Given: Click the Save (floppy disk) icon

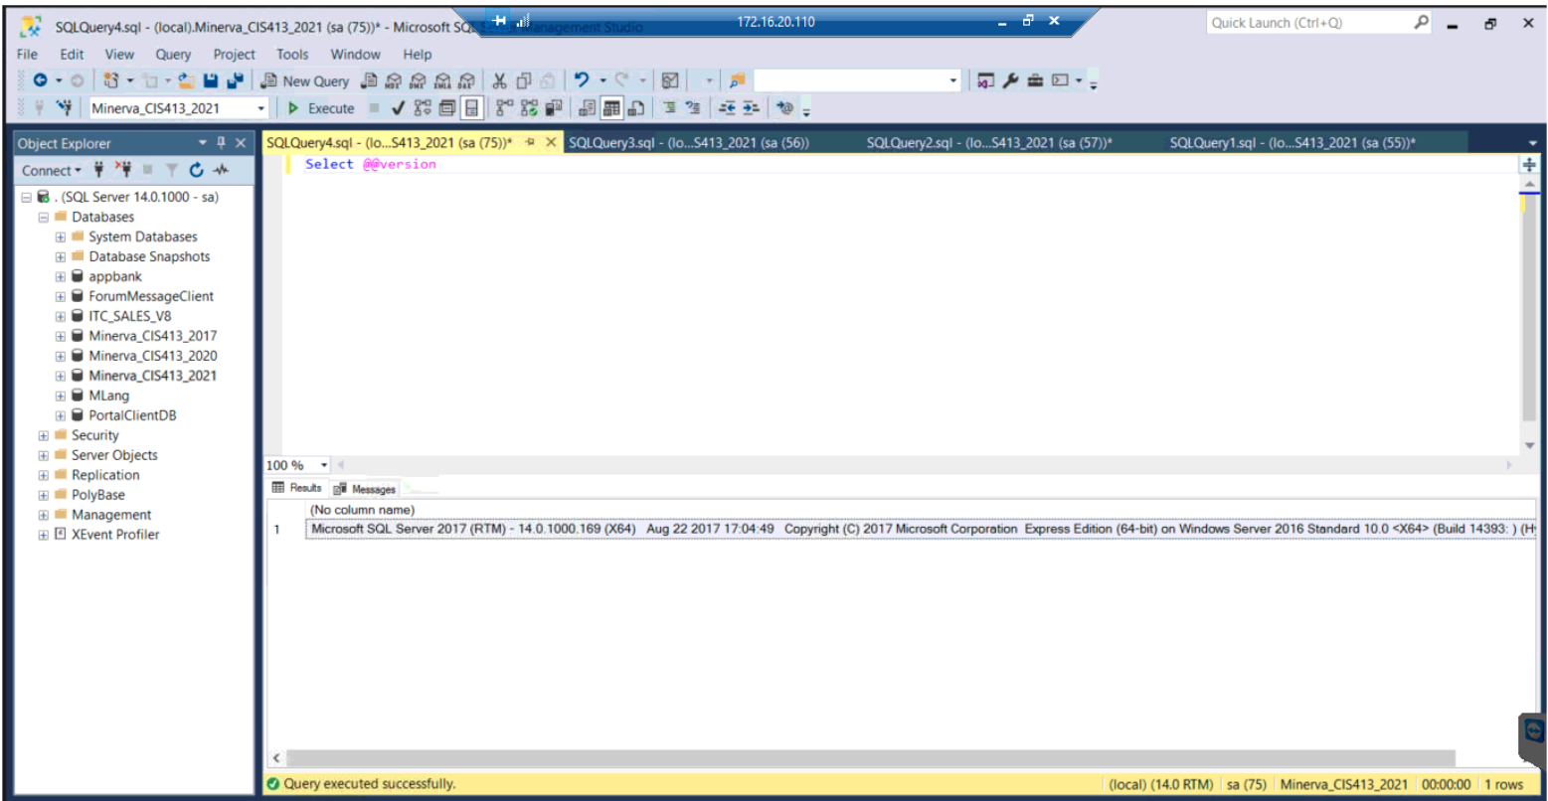Looking at the screenshot, I should pyautogui.click(x=211, y=81).
